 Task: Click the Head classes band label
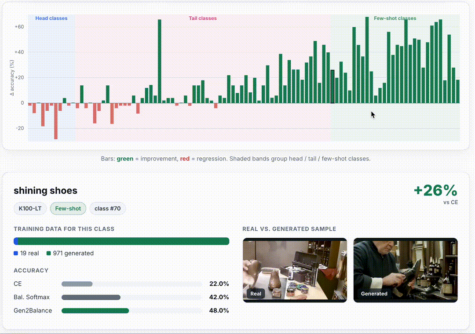pos(51,18)
